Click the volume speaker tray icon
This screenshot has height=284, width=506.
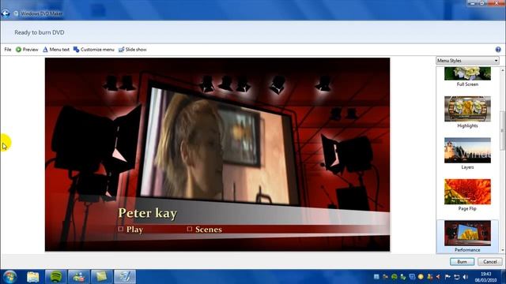(465, 277)
